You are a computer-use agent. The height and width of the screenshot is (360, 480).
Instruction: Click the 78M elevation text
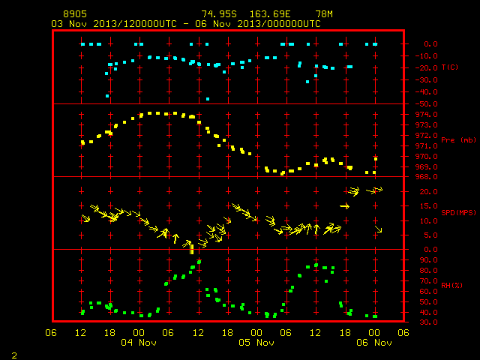tap(324, 14)
